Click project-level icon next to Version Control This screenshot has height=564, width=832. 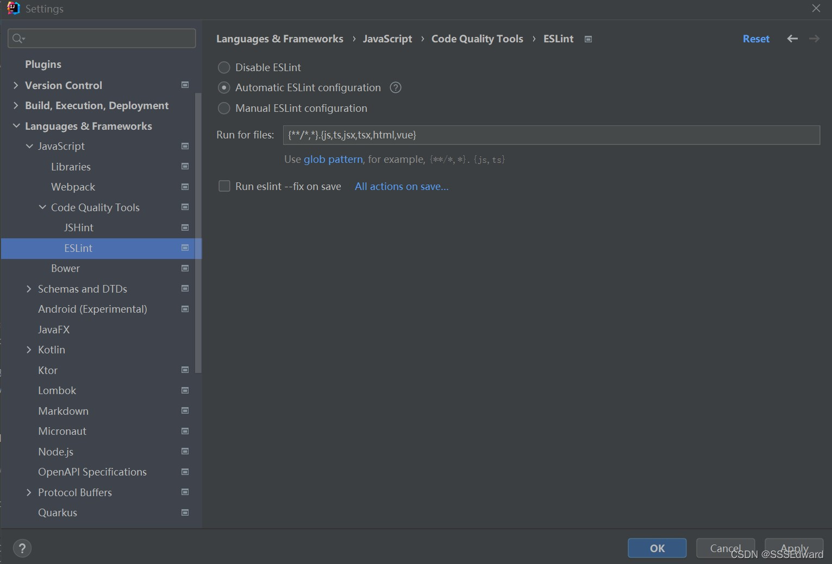(185, 85)
